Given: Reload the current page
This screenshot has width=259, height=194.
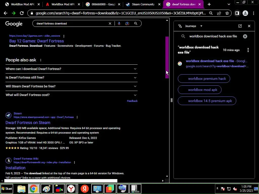Looking at the screenshot, I should 22,13.
